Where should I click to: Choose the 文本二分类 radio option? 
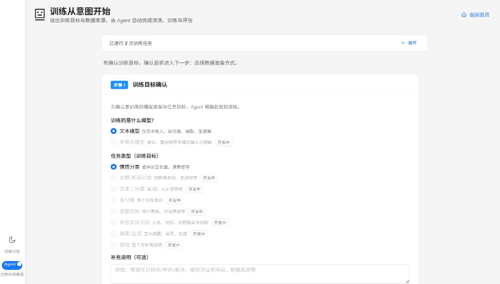point(113,189)
